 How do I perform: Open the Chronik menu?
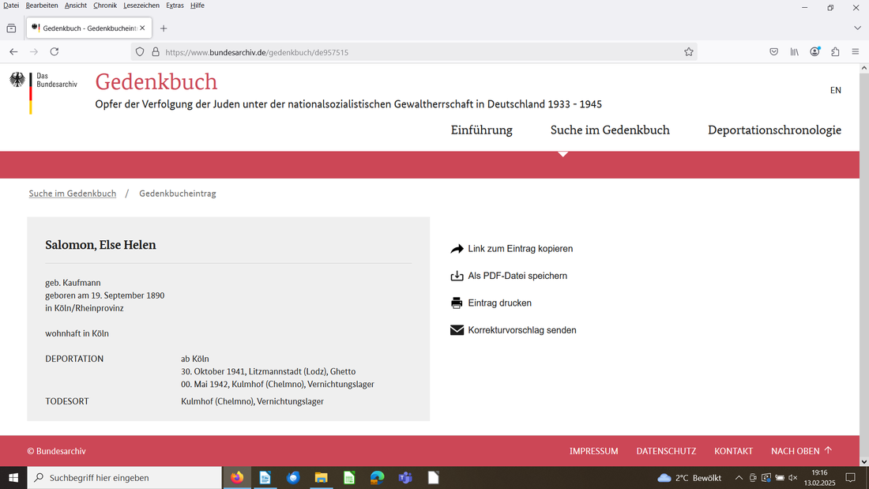105,6
